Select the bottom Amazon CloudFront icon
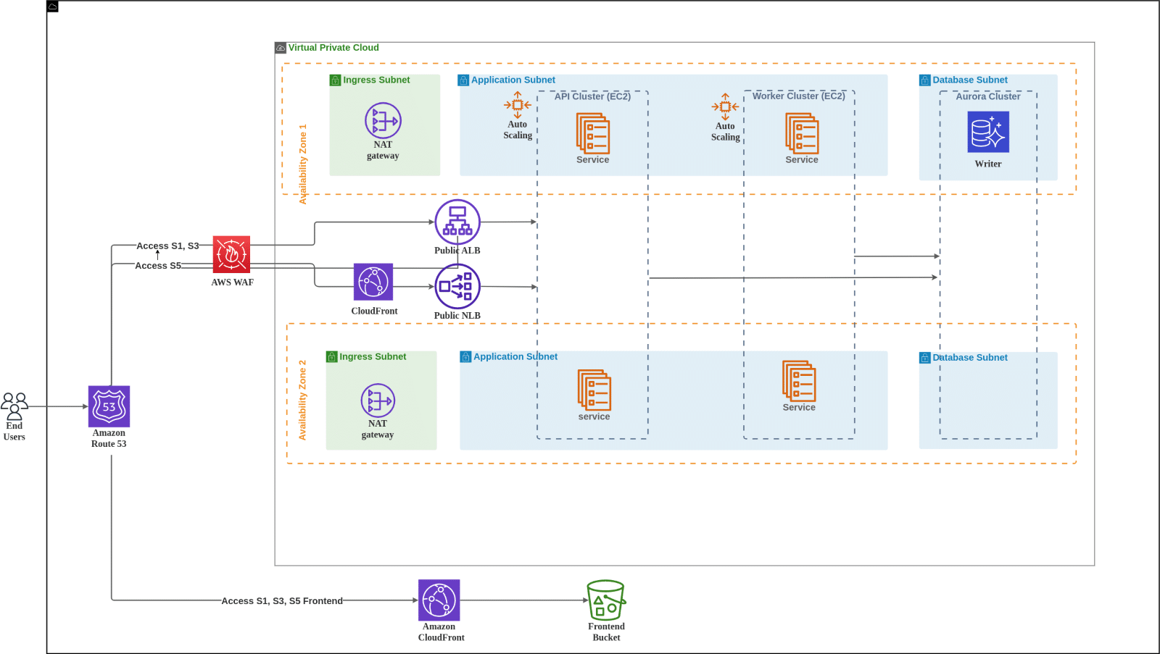 pyautogui.click(x=439, y=600)
